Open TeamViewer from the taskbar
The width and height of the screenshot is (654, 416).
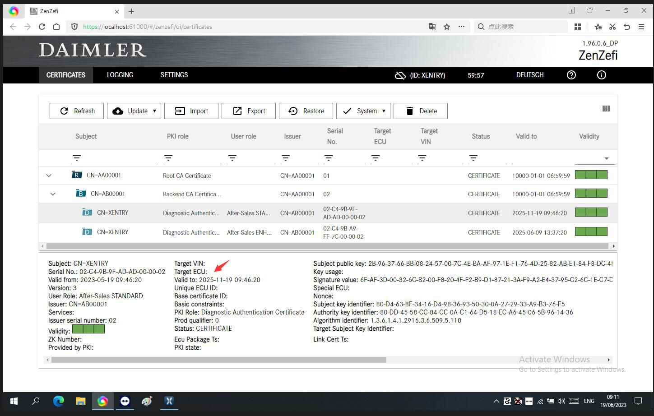125,401
